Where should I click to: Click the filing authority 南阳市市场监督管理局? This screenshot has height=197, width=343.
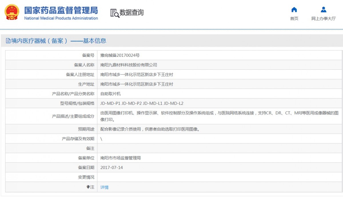[120, 158]
